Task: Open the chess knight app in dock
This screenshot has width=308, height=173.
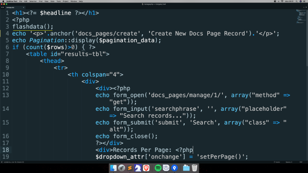Action: tap(138, 168)
